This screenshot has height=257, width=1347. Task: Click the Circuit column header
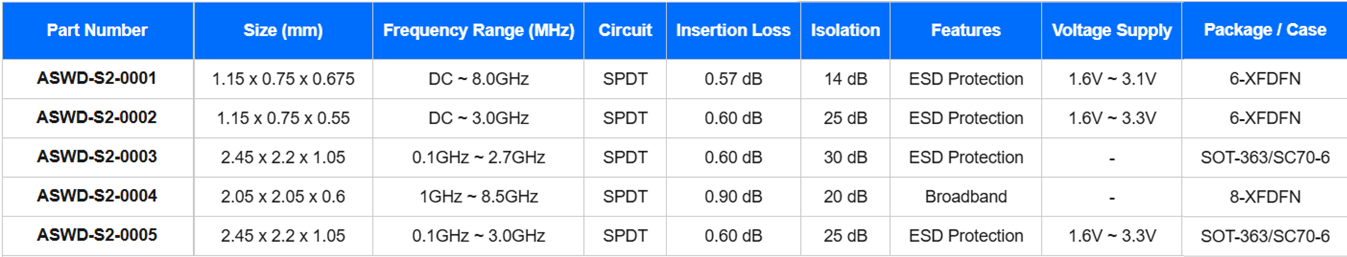click(625, 30)
